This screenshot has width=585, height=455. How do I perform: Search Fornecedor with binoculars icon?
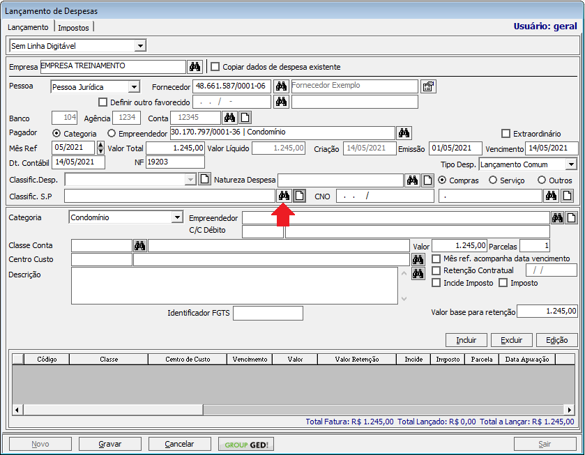coord(281,86)
